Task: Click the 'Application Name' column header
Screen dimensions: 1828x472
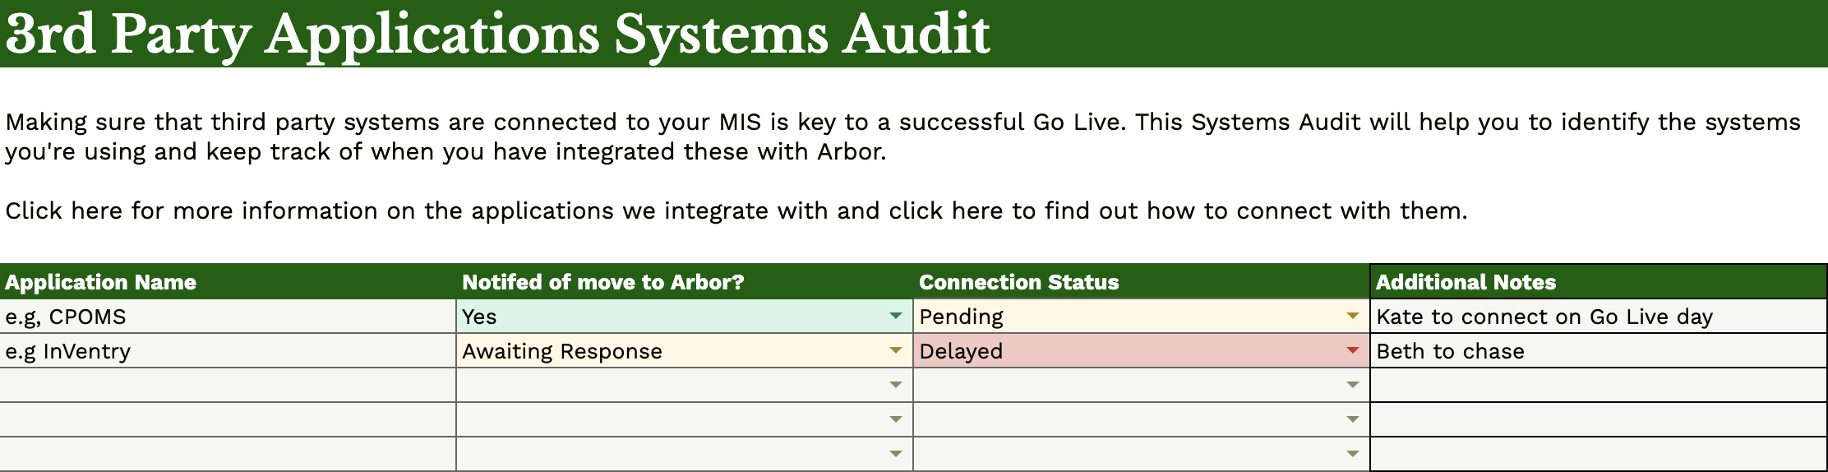Action: pyautogui.click(x=101, y=282)
